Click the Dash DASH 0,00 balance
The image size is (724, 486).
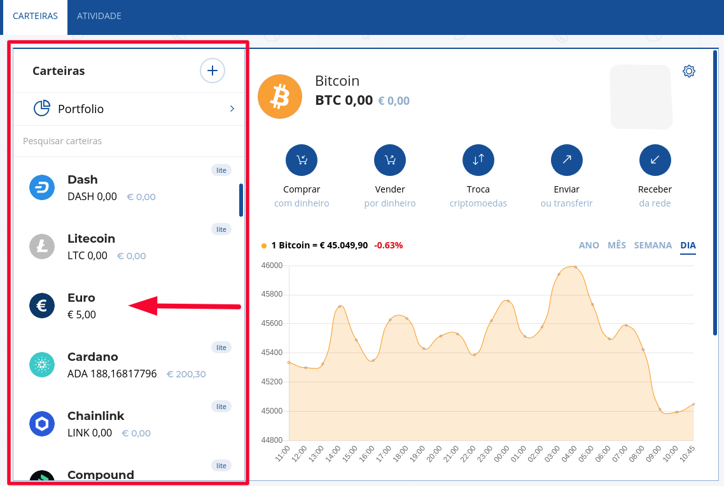click(x=92, y=197)
